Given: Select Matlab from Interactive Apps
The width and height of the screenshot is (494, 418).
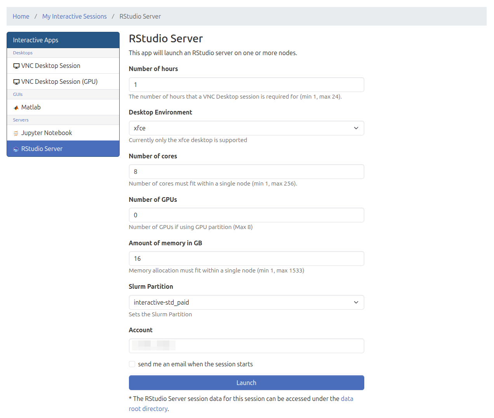Looking at the screenshot, I should (x=63, y=107).
